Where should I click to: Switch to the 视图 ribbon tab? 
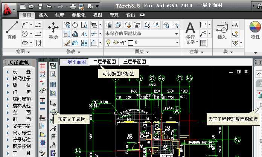[x=97, y=15]
